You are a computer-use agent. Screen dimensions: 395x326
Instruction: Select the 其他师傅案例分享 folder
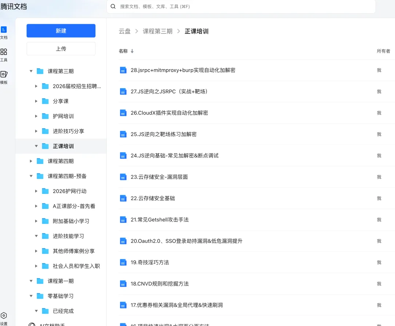74,251
